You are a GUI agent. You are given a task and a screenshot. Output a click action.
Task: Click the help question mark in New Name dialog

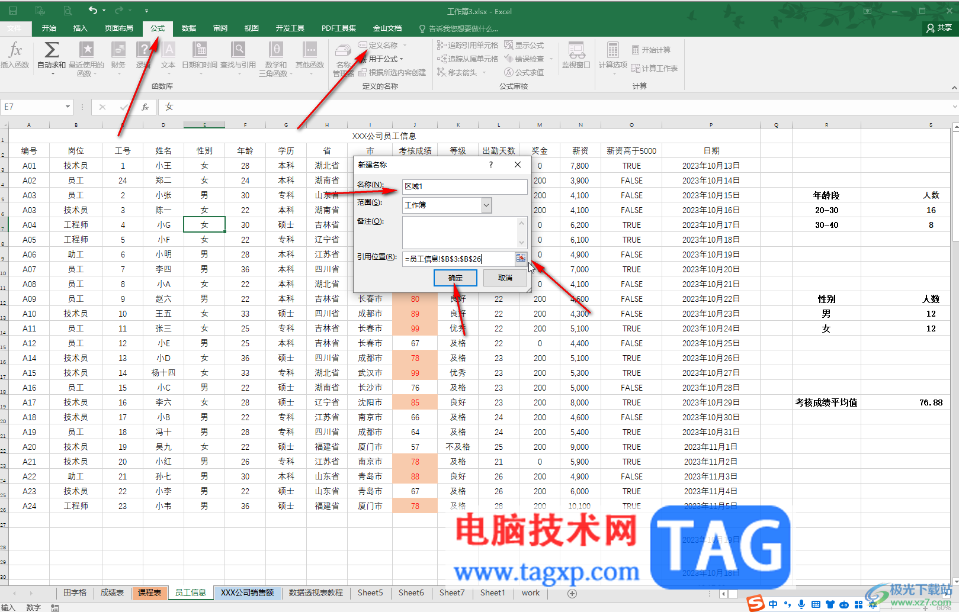point(490,165)
